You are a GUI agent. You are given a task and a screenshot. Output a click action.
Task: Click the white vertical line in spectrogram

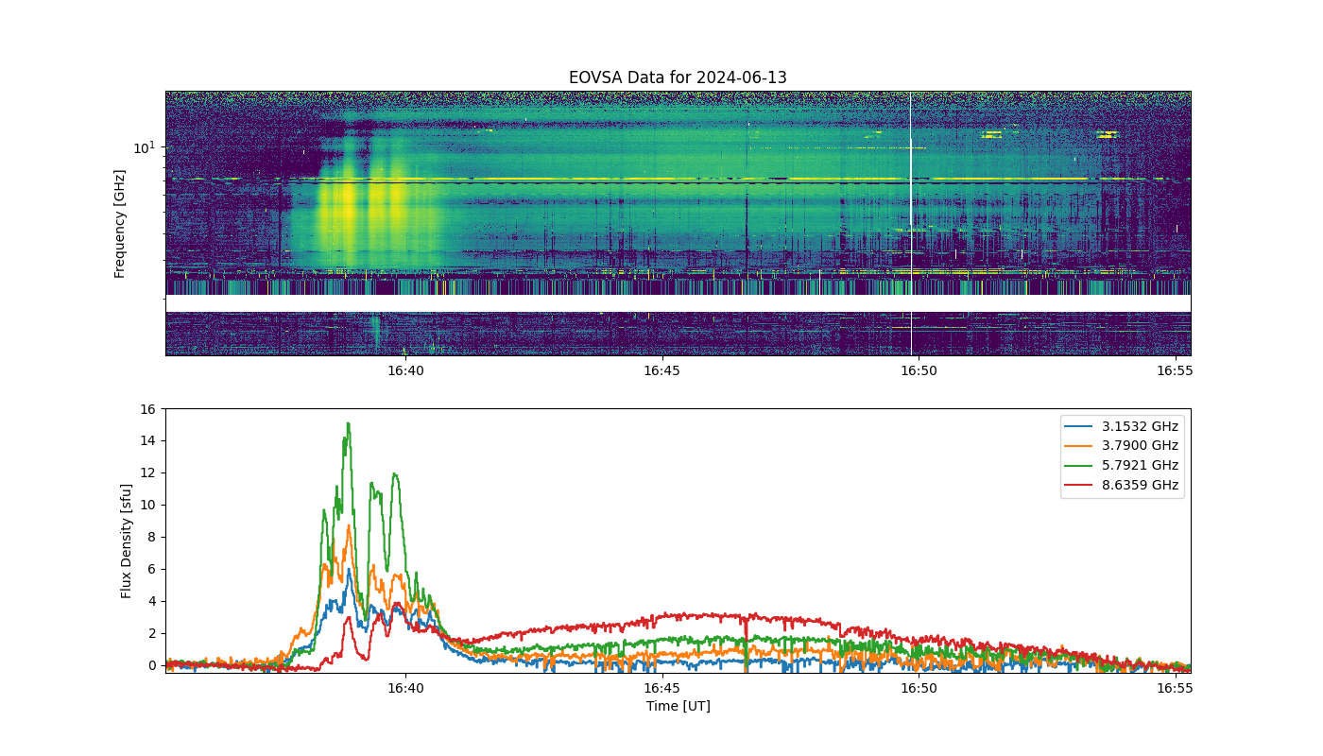pos(911,223)
